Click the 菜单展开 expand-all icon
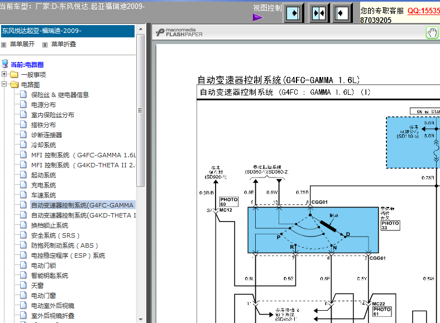The height and width of the screenshot is (323, 440). click(4, 45)
